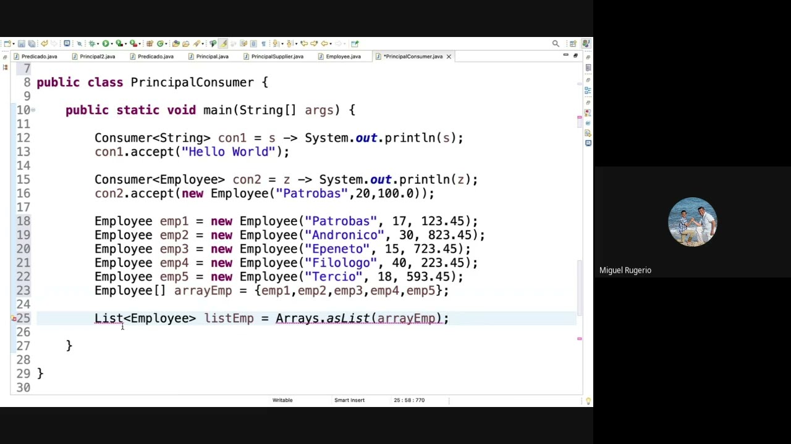
Task: Click the Debug bug icon
Action: coord(92,44)
